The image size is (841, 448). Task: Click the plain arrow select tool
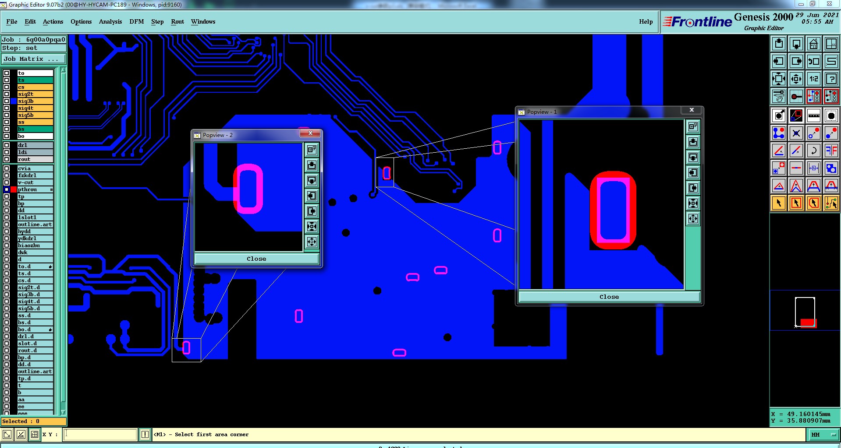pos(779,203)
